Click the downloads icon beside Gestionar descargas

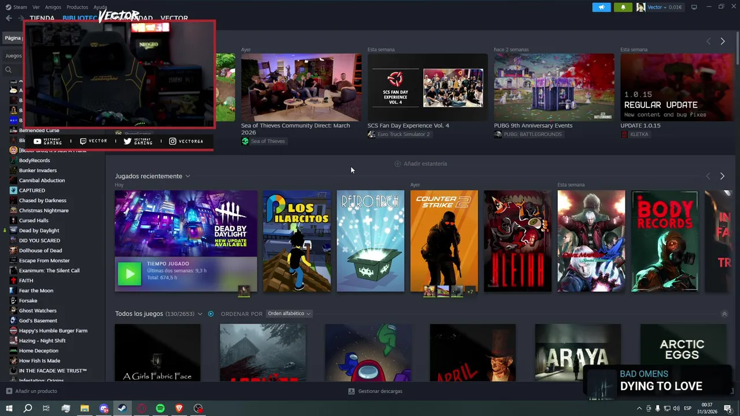351,391
